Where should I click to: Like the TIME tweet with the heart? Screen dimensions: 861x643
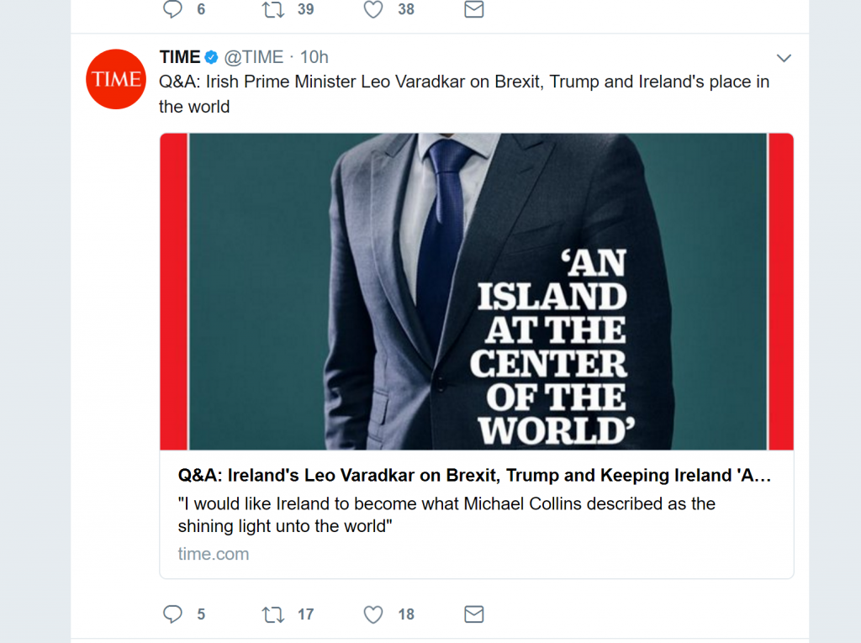tap(373, 614)
